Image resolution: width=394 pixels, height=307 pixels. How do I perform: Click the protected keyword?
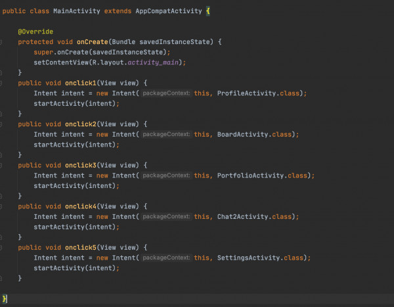[x=35, y=42]
